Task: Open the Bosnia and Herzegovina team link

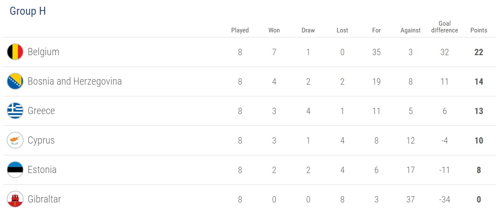Action: pos(75,82)
